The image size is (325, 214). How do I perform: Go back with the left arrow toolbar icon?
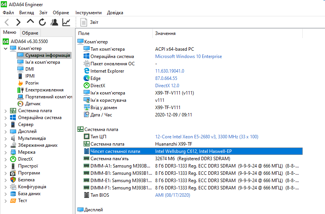click(x=7, y=22)
